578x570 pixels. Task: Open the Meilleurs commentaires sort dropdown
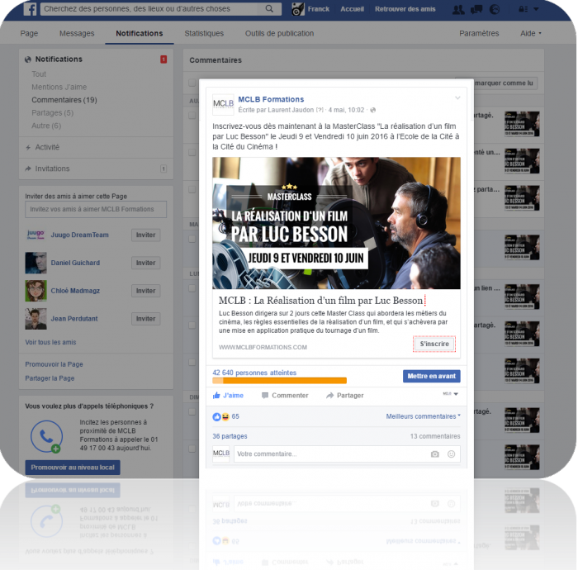[x=423, y=416]
